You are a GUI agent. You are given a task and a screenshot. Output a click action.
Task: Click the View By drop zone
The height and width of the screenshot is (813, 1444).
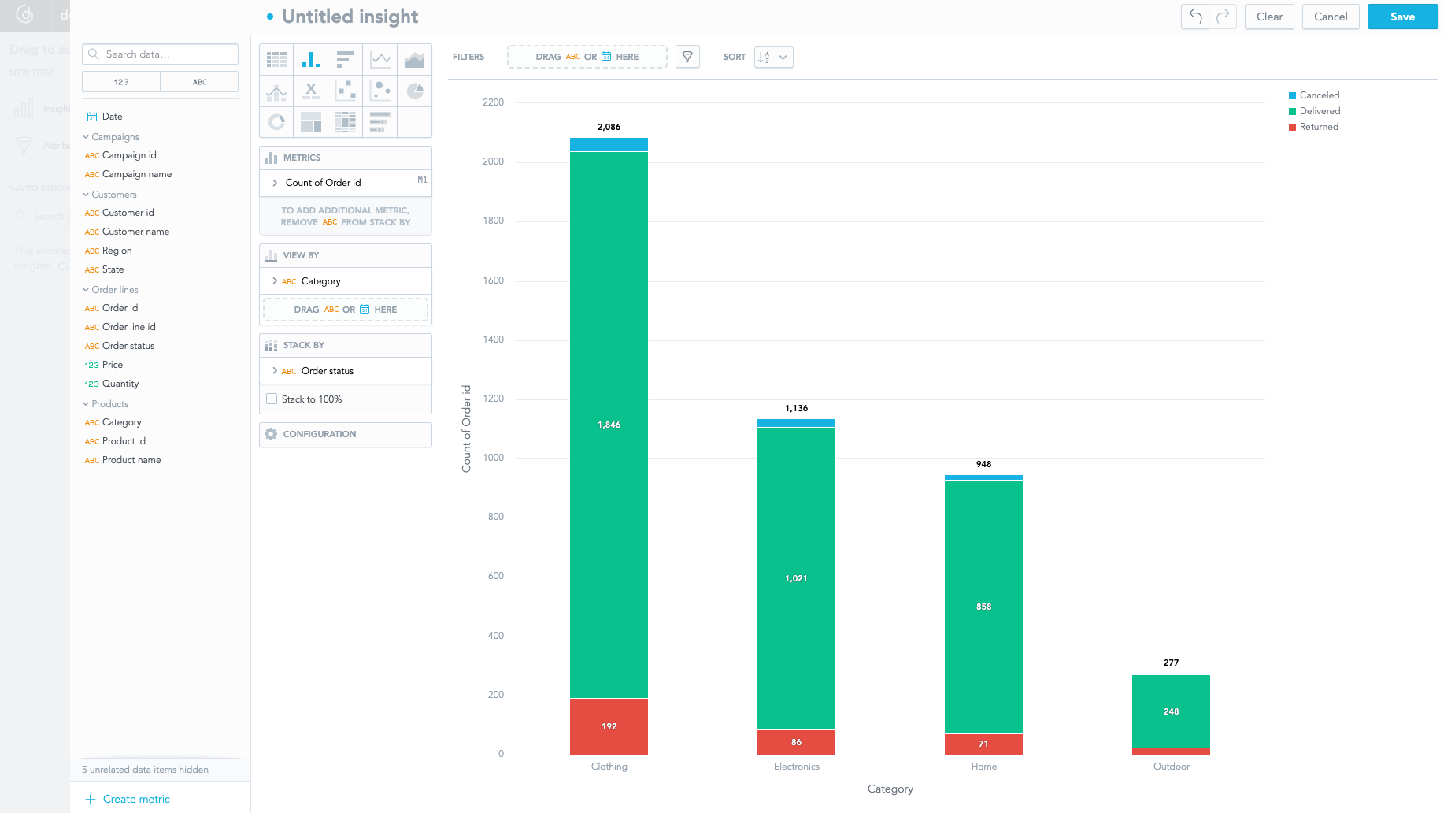coord(346,310)
